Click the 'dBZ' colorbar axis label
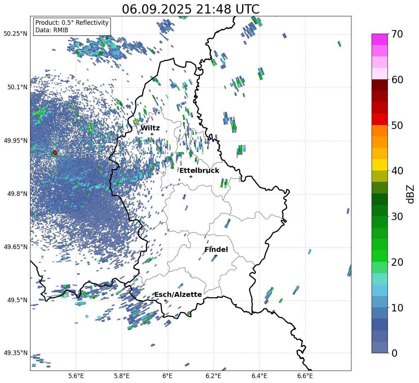The image size is (419, 383). 410,194
